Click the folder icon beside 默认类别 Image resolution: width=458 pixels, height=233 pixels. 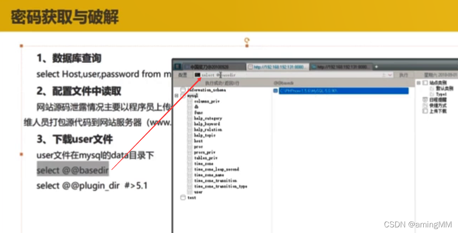click(432, 88)
